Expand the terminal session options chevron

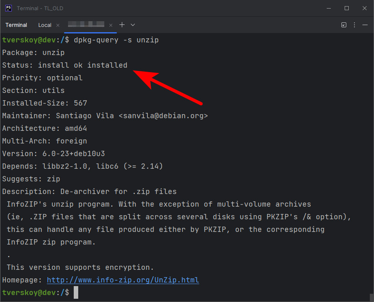[x=133, y=25]
